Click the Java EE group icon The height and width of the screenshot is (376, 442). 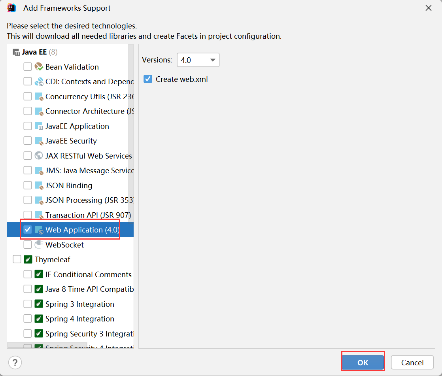tap(16, 52)
